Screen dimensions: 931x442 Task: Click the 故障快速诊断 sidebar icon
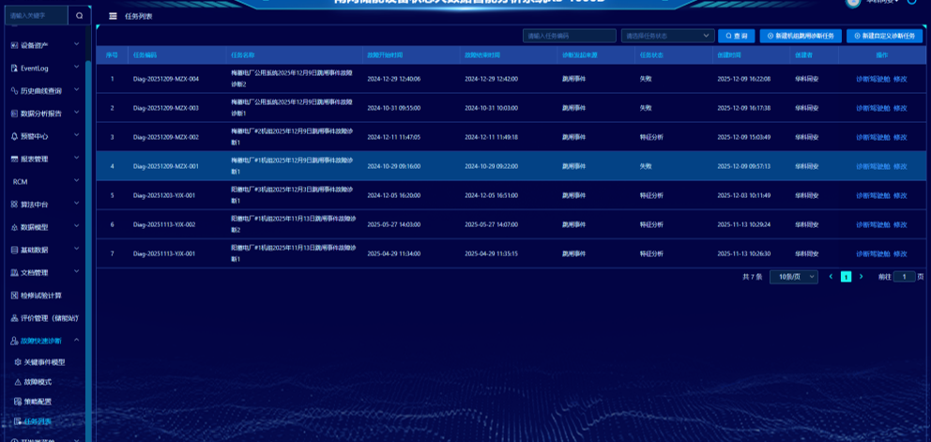coord(15,341)
